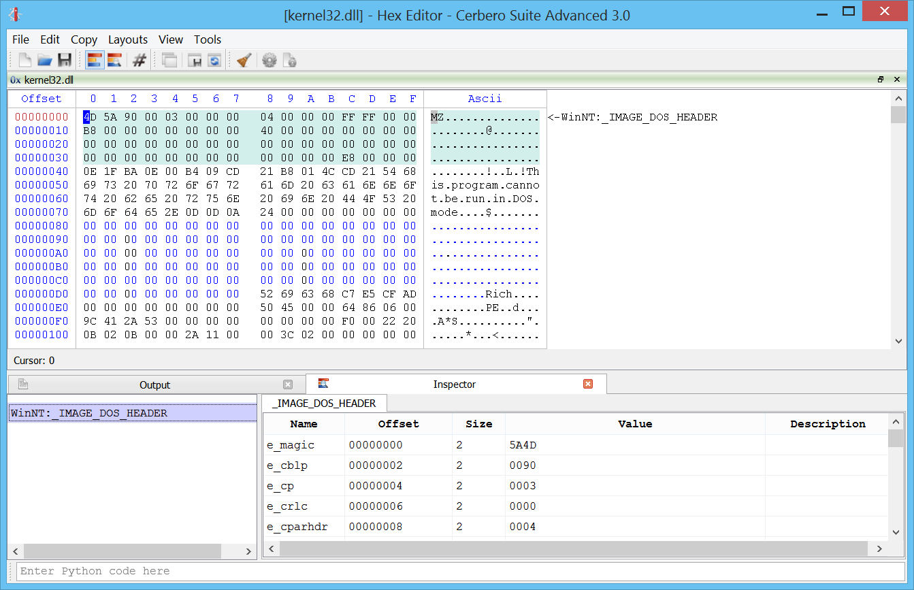
Task: Sort inspector by Offset column header
Action: pos(398,423)
